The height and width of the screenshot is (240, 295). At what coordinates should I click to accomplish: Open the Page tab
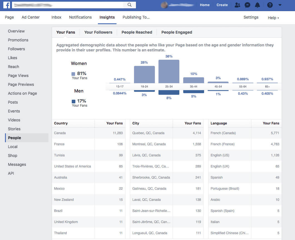(9, 17)
